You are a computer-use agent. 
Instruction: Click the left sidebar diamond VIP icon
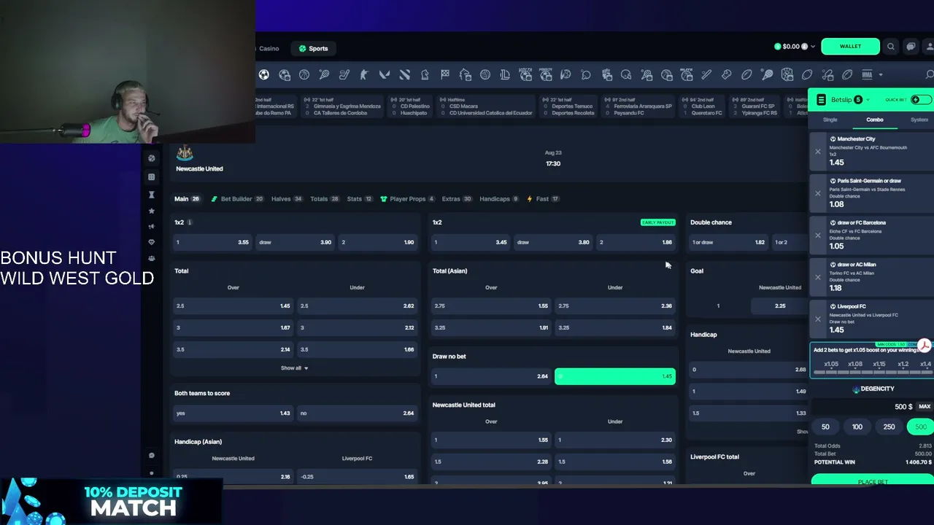point(152,242)
